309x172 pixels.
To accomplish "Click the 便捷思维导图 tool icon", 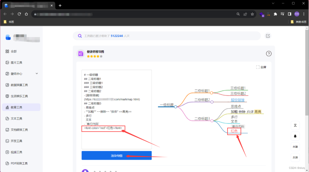I will [81, 54].
